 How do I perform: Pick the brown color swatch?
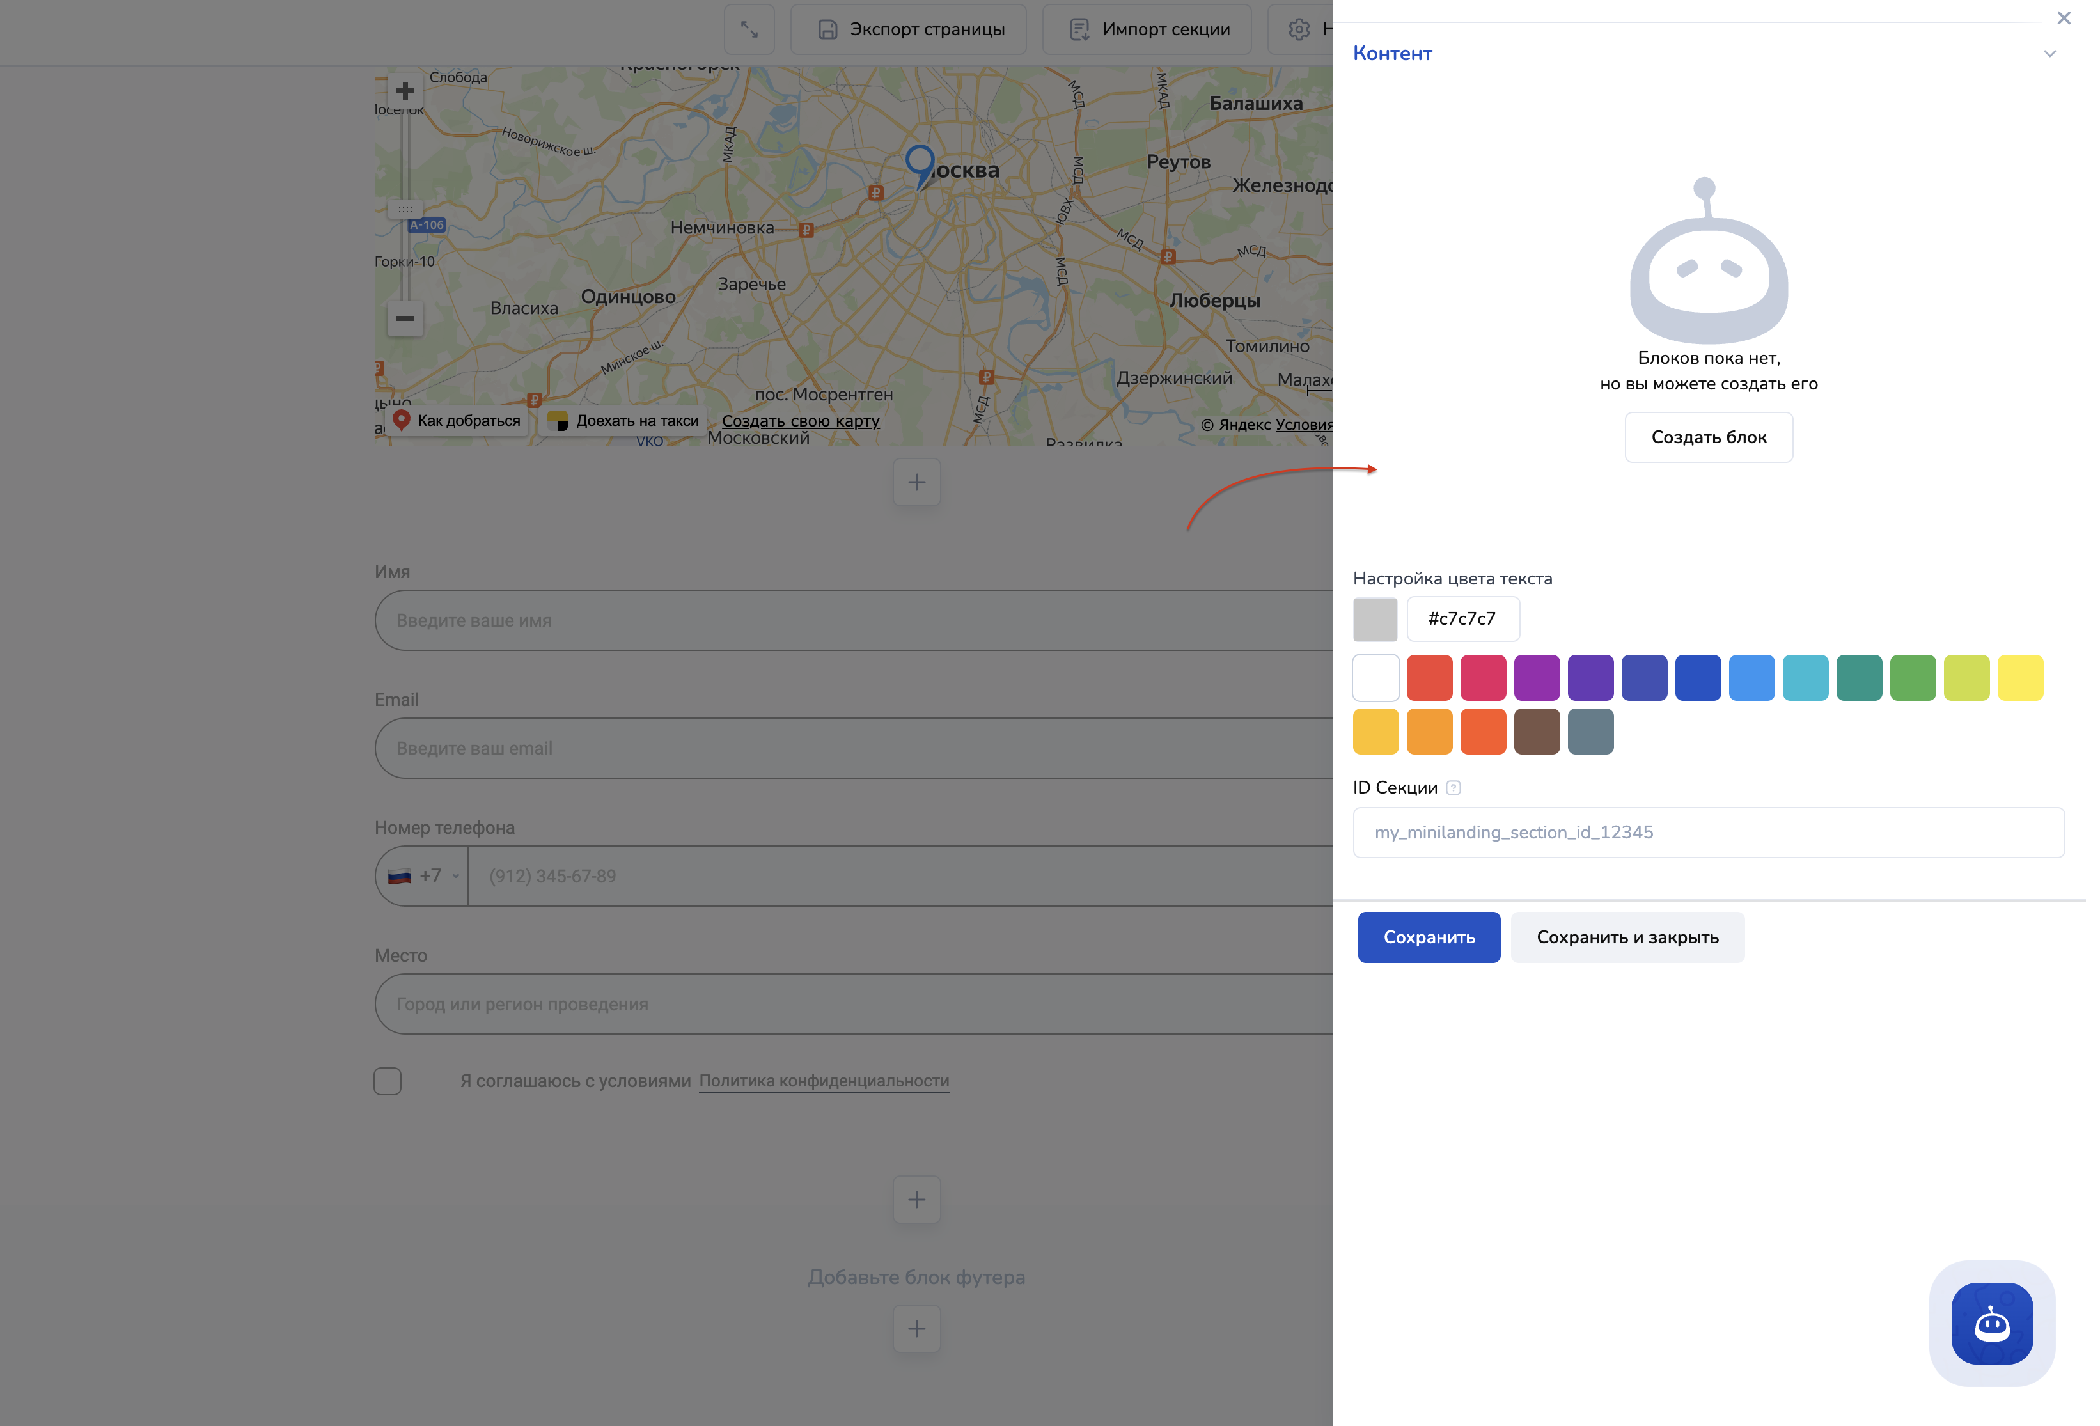point(1536,731)
